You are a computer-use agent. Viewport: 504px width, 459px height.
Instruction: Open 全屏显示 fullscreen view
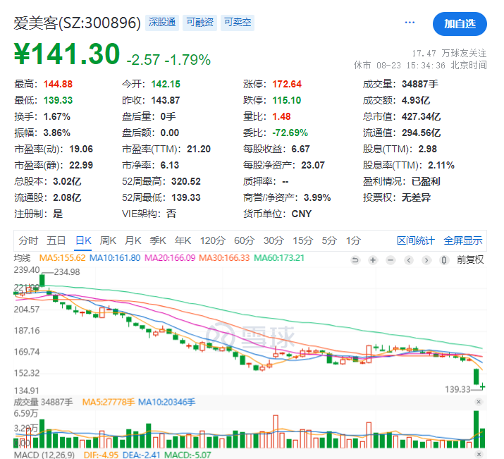[463, 240]
